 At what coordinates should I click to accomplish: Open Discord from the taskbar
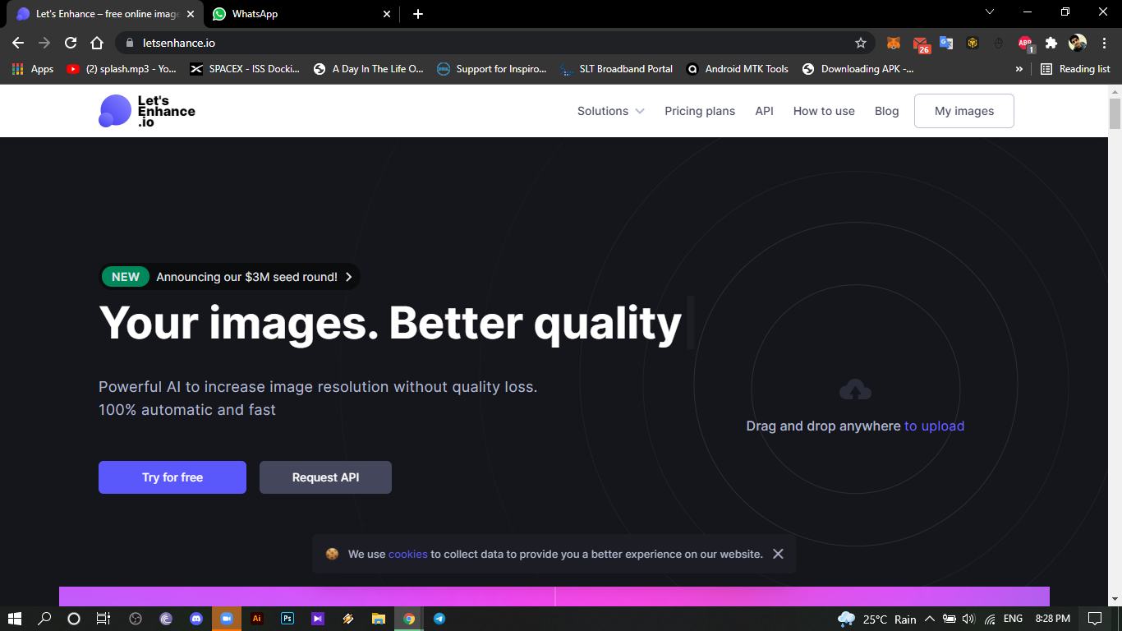pos(196,619)
